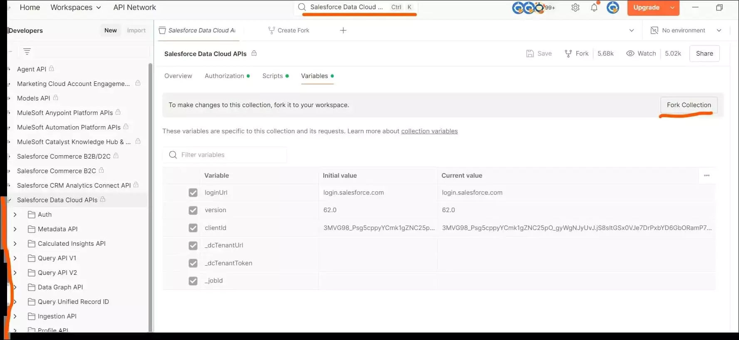
Task: Click the Watch eye icon
Action: (630, 54)
